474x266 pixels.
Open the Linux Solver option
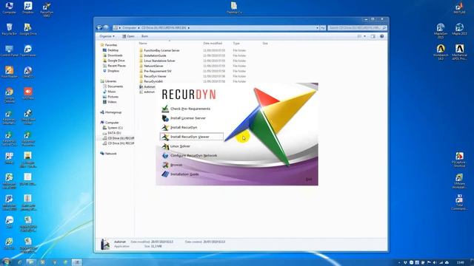[180, 146]
